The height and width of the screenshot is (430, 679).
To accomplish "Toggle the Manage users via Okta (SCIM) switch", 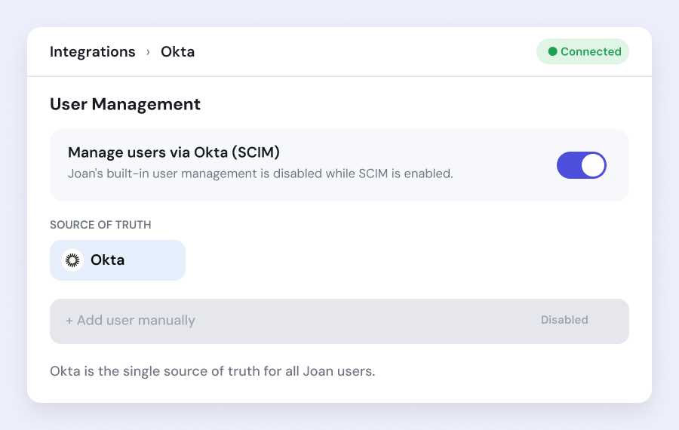I will 581,165.
